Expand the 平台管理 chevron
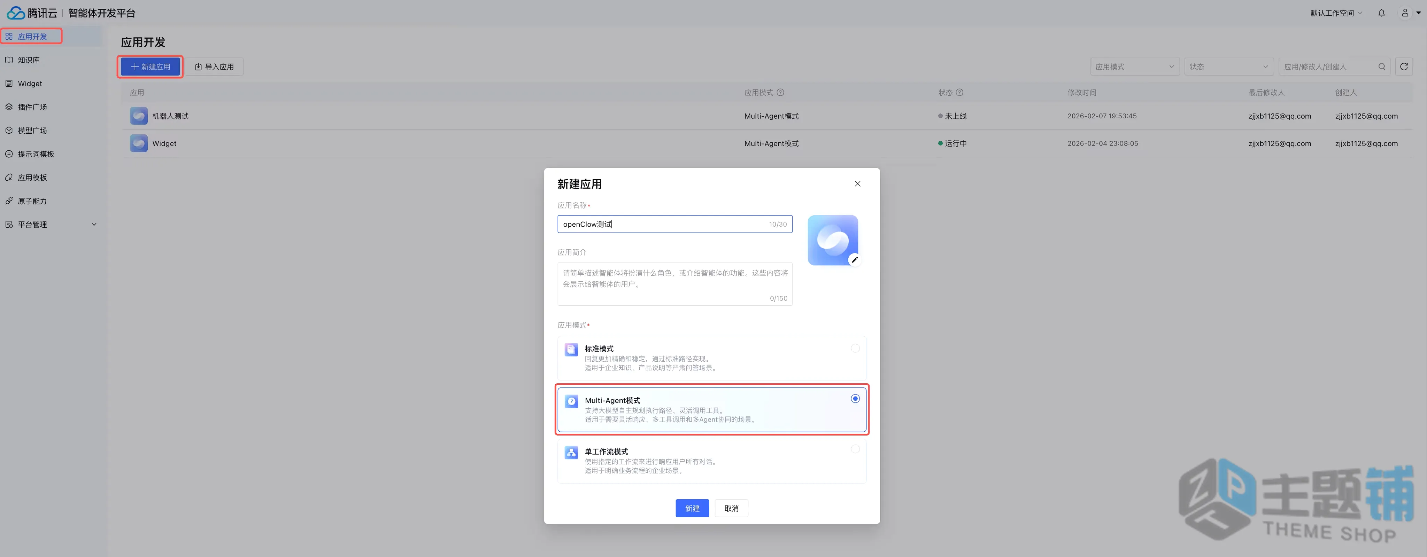Screen dimensions: 1427x557 coord(94,224)
